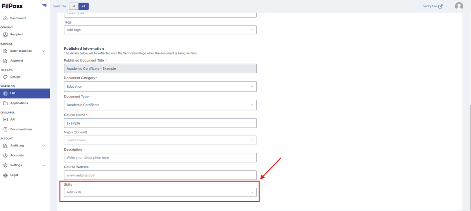This screenshot has width=471, height=211.
Task: Click the Approval document icon
Action: (5, 61)
